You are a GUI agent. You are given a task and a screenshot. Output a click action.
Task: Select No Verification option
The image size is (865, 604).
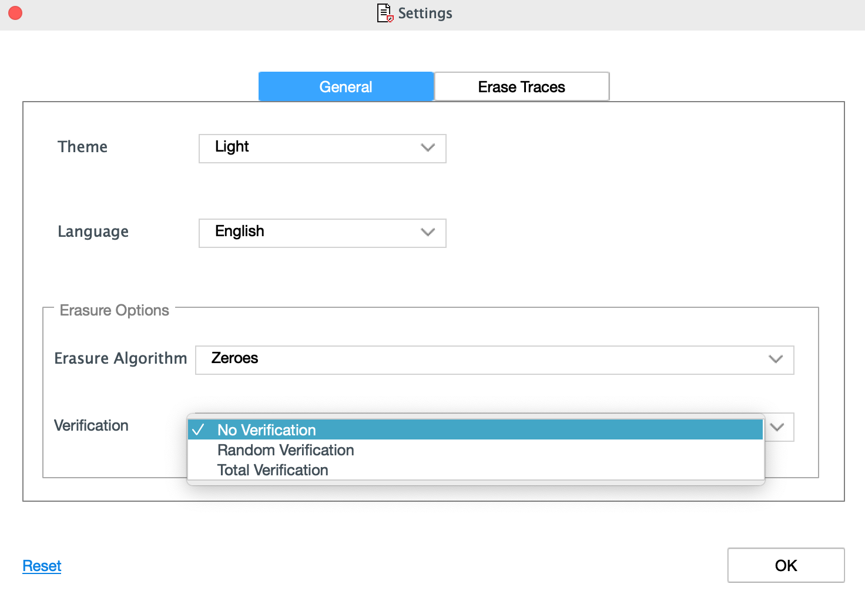475,430
